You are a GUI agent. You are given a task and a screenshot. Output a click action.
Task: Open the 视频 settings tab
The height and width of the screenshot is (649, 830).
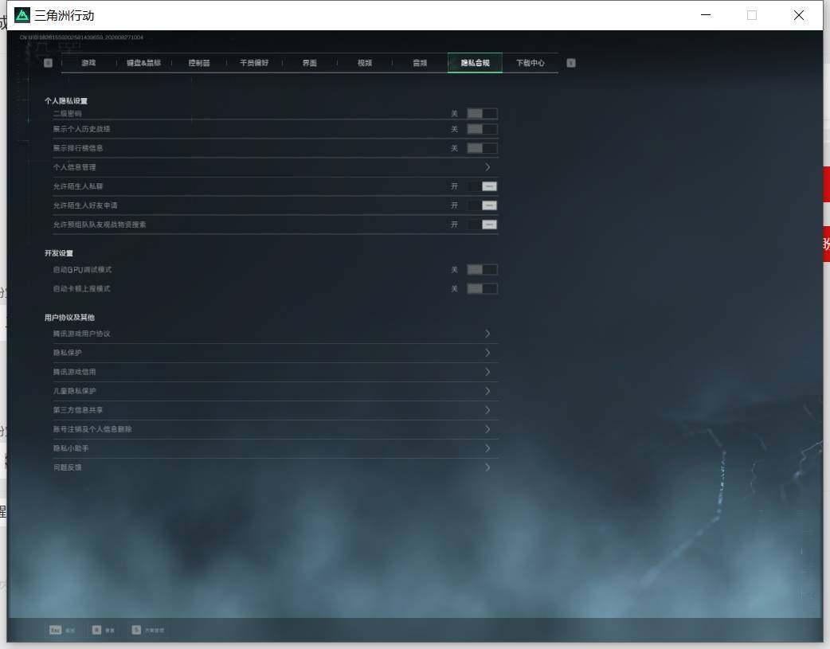tap(365, 63)
